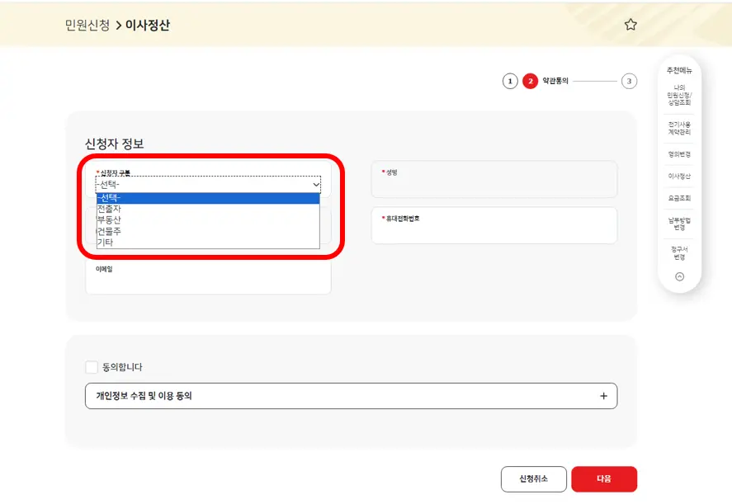Collapse the quick menu sidebar
The height and width of the screenshot is (504, 732).
[678, 278]
